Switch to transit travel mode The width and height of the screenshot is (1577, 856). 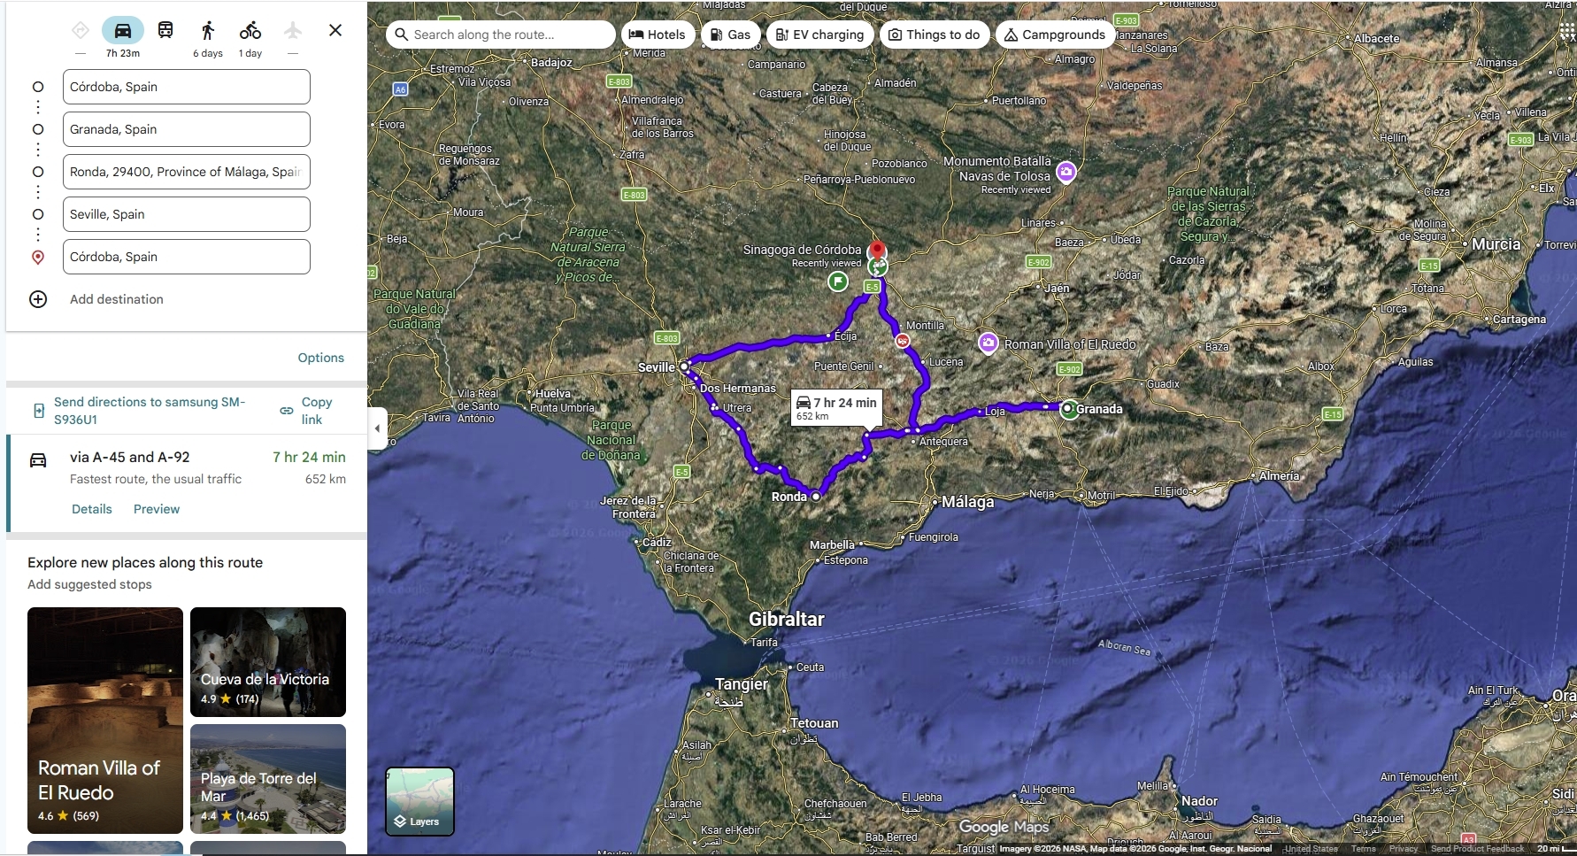tap(165, 31)
